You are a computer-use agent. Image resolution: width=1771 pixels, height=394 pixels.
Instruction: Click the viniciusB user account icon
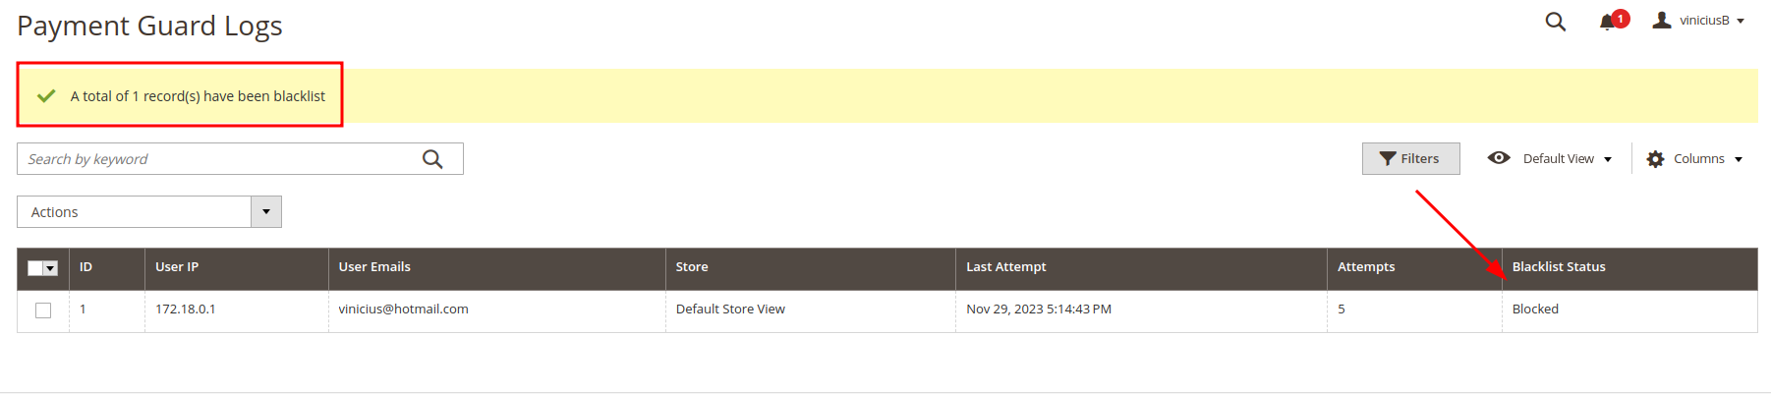pos(1662,20)
